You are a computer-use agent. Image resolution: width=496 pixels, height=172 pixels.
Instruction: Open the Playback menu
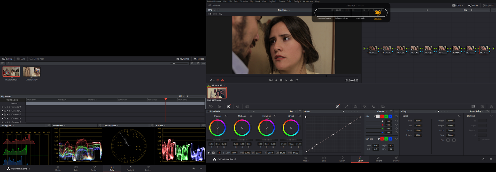click(272, 1)
